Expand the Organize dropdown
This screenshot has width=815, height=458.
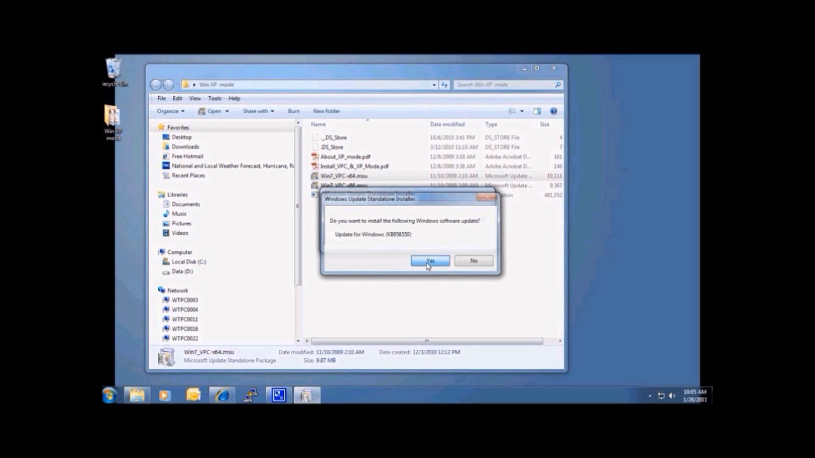[x=171, y=111]
